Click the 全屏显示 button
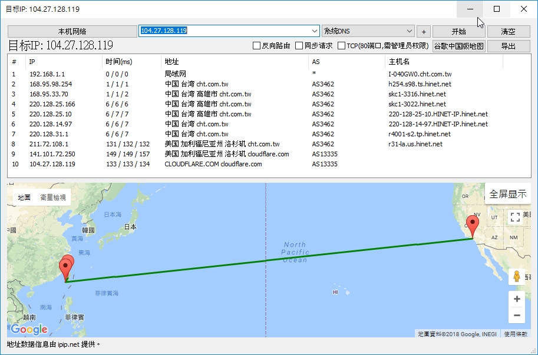 [x=508, y=194]
